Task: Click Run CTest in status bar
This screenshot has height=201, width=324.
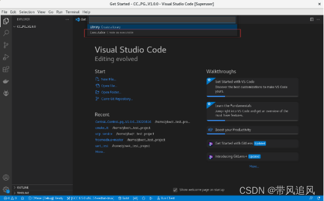Action: point(166,198)
